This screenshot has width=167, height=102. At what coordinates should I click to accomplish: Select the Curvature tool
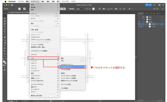5,24
